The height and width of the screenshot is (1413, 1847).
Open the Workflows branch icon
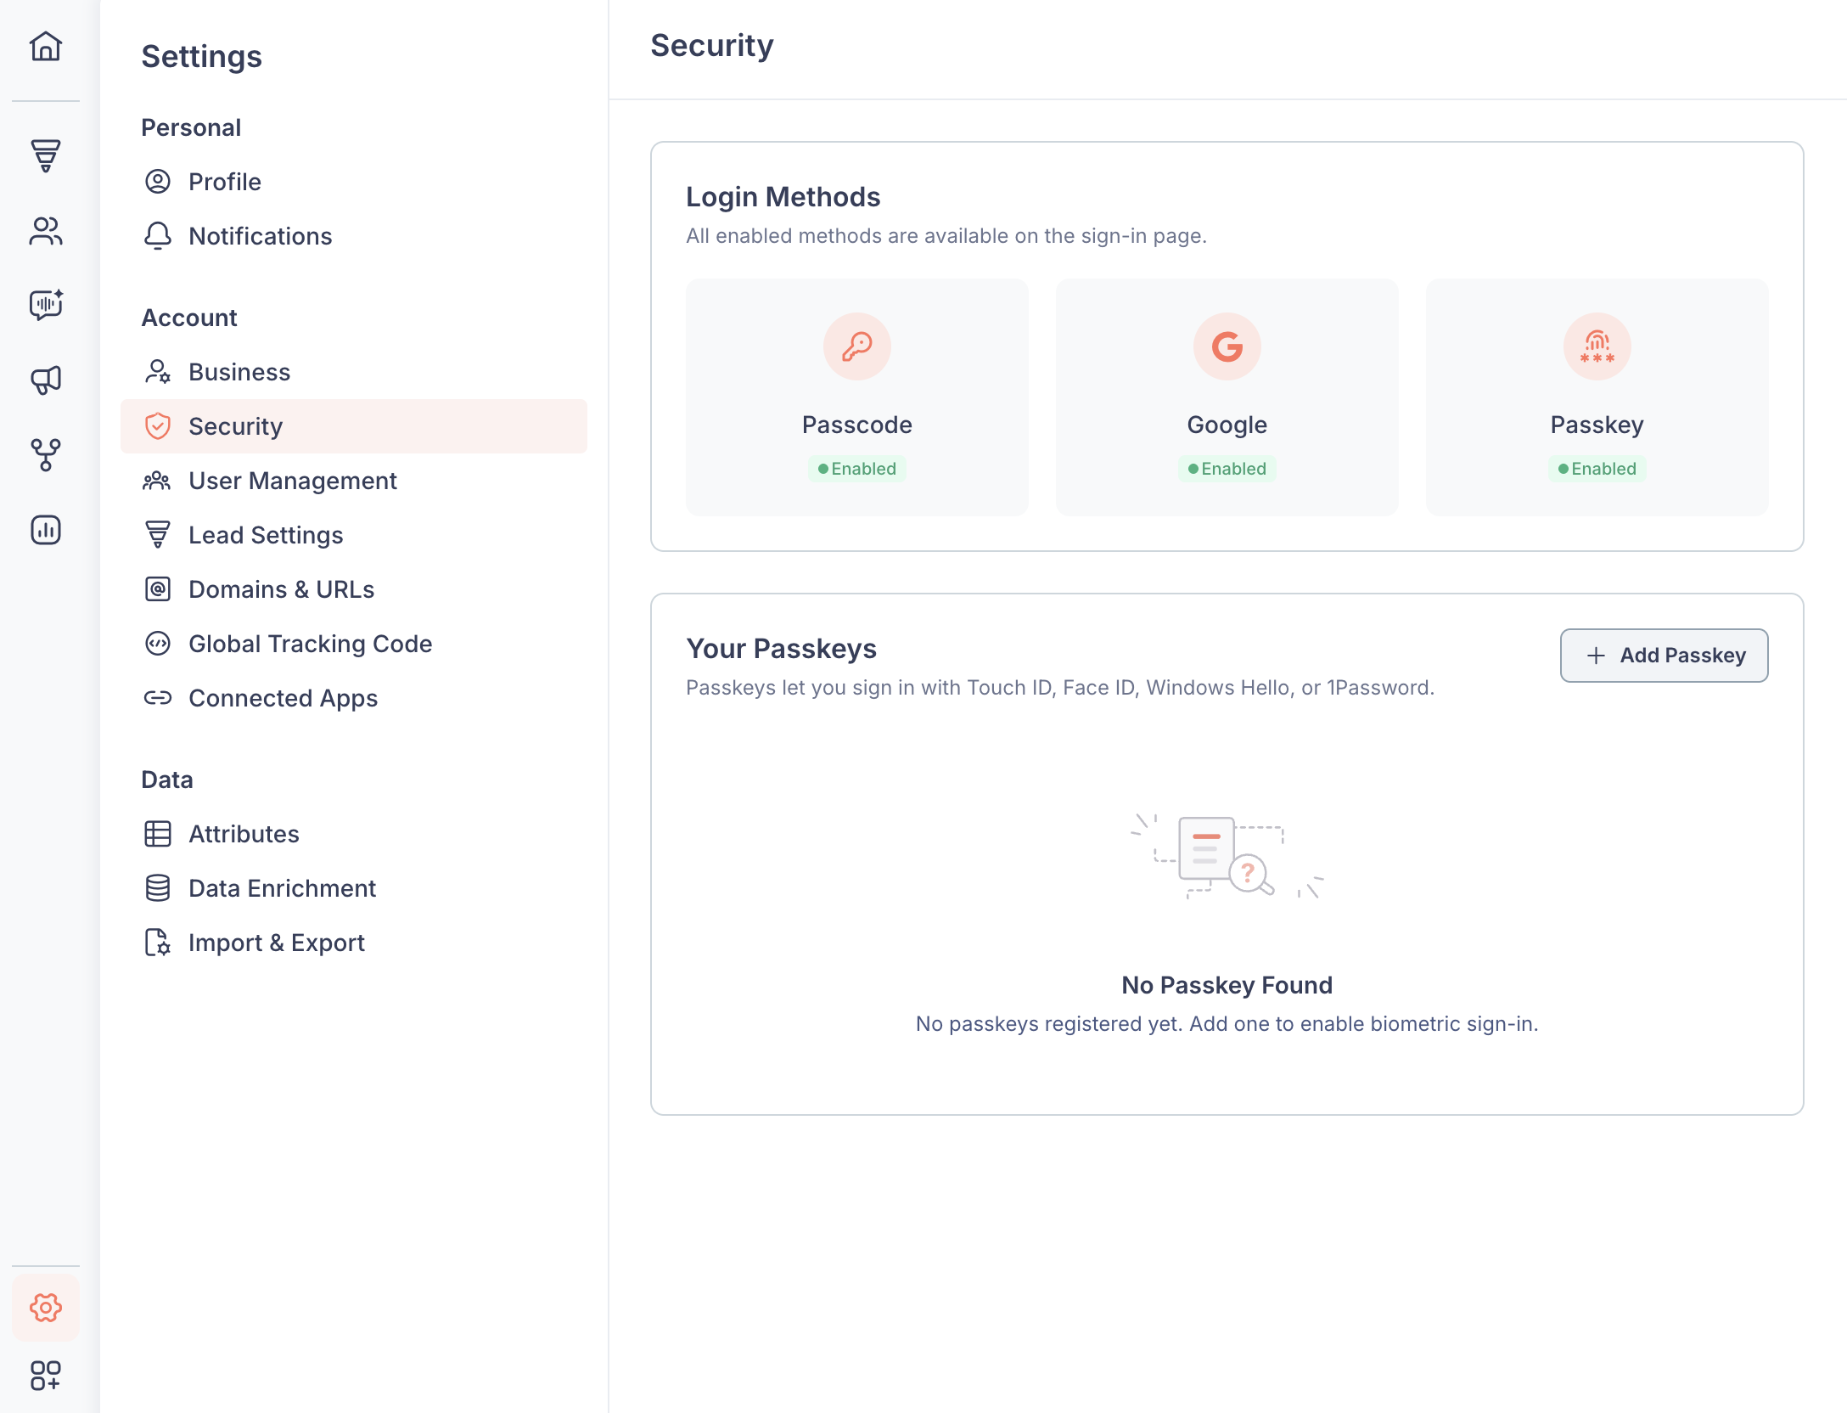tap(46, 455)
